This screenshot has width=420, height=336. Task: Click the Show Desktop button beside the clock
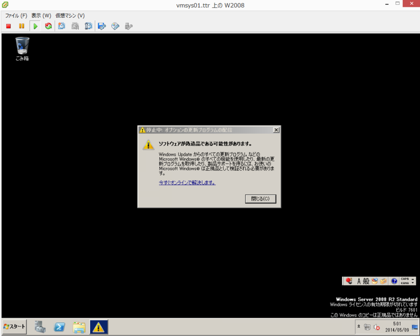tap(415, 327)
